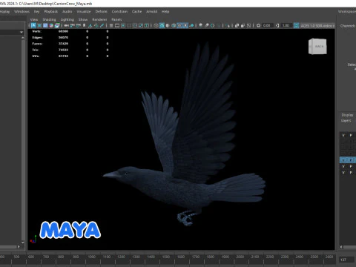Image resolution: width=356 pixels, height=267 pixels.
Task: Toggle the Safe Action icon
Action: [x=141, y=25]
